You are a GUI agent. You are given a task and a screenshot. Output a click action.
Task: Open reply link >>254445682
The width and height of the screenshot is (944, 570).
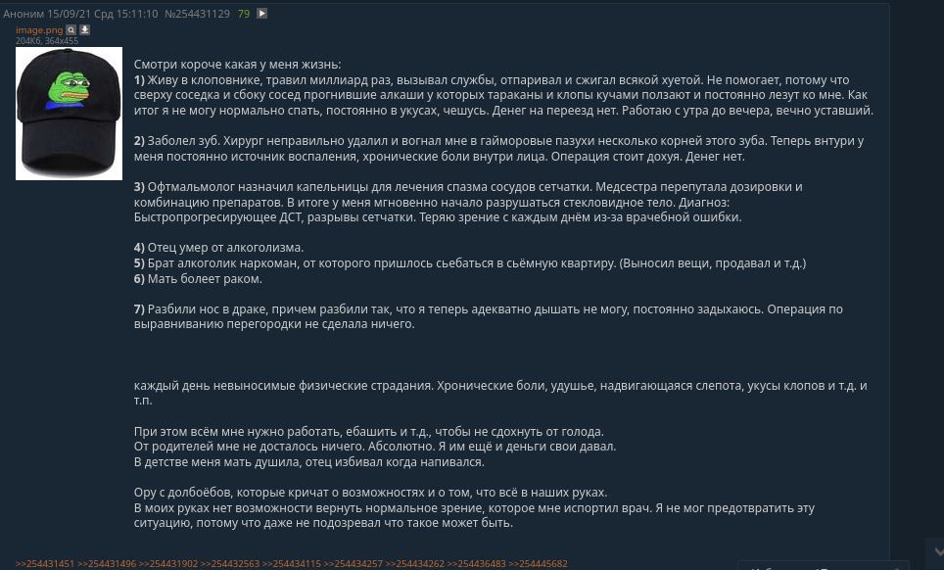point(539,564)
